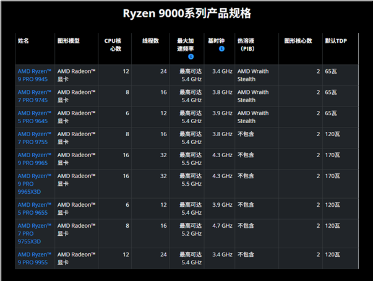Click the 姓名 column header

[x=24, y=41]
